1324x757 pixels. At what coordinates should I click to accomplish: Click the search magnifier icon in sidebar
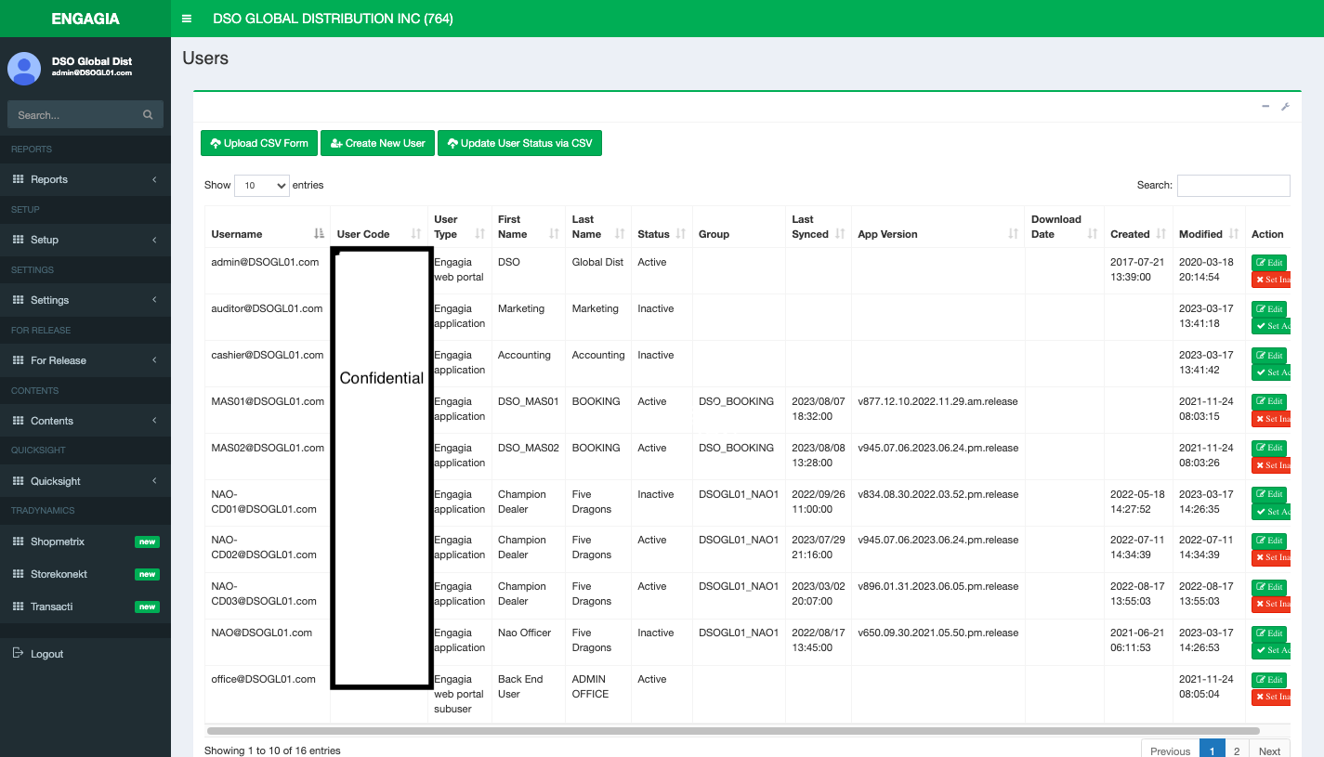(148, 115)
